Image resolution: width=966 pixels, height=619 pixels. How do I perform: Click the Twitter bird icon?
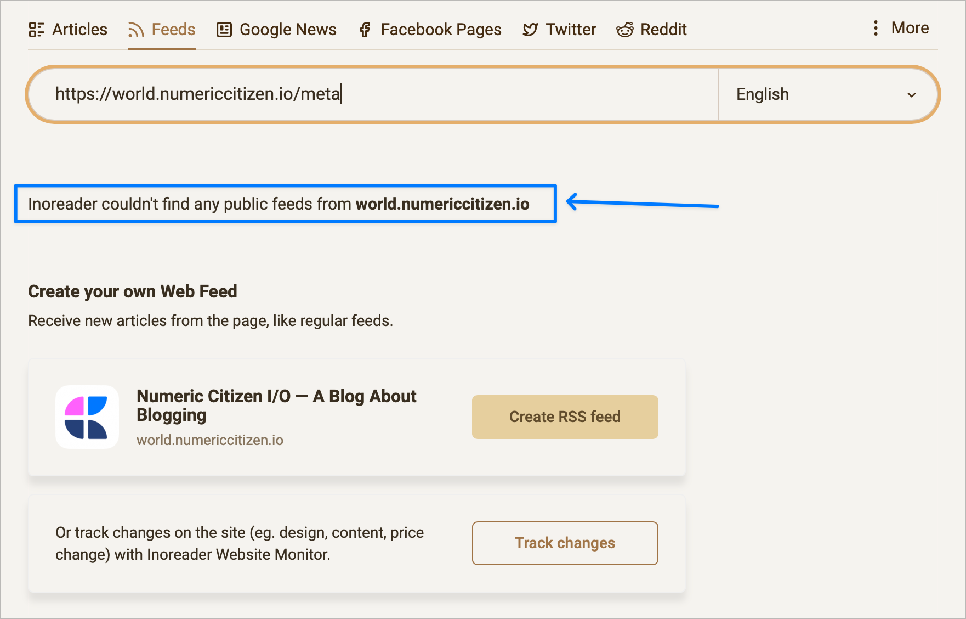tap(529, 29)
